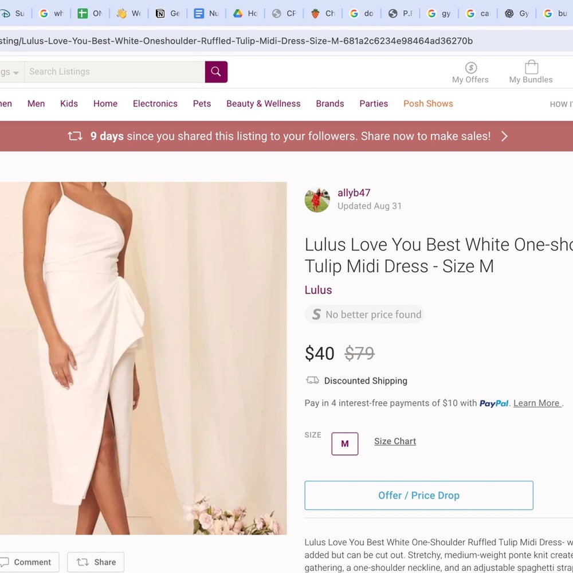Open the Brands menu
573x573 pixels.
(330, 104)
